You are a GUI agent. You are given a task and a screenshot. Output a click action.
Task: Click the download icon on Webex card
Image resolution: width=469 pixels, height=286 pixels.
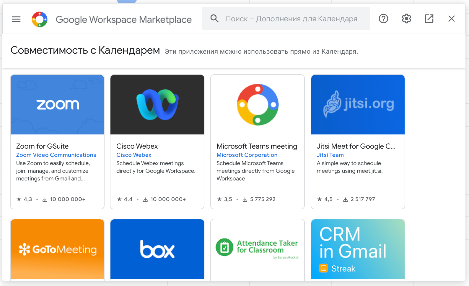[145, 200]
